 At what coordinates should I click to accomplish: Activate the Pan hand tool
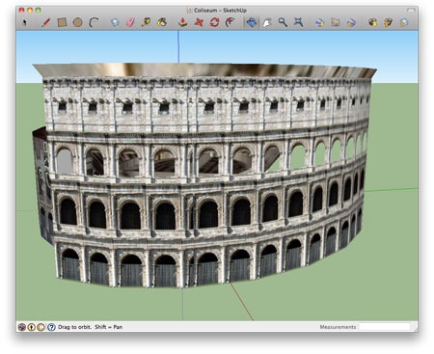[267, 22]
